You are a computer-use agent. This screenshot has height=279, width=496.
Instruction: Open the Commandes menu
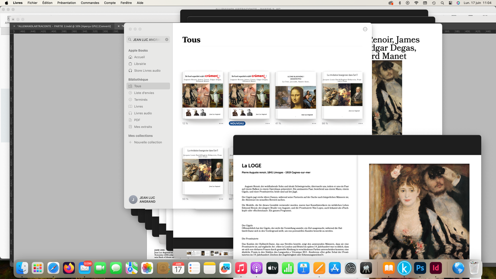point(90,3)
